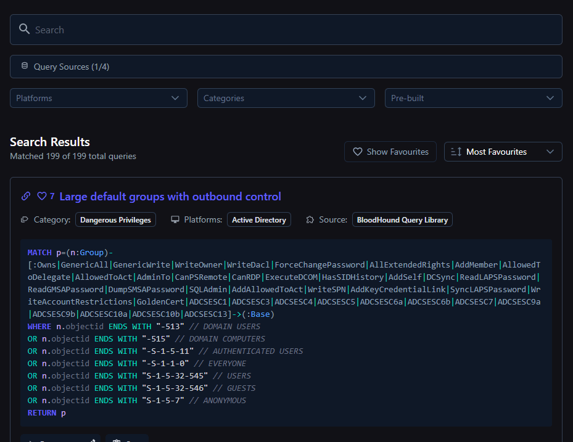The width and height of the screenshot is (573, 442).
Task: Open the Categories filter dropdown
Action: 286,97
